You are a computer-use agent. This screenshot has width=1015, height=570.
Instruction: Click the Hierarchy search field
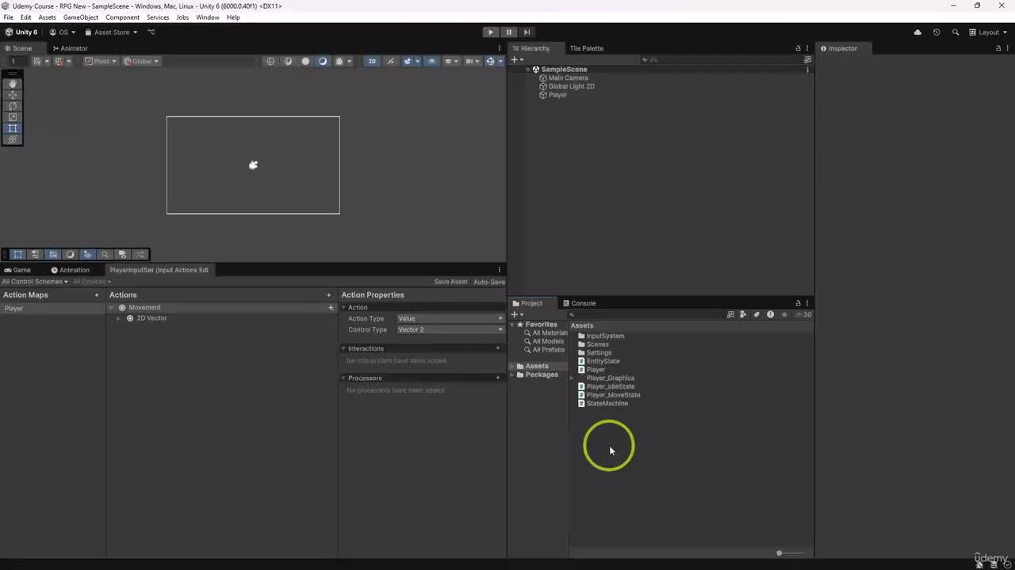[722, 59]
